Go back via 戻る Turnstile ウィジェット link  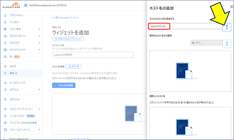(x=65, y=18)
